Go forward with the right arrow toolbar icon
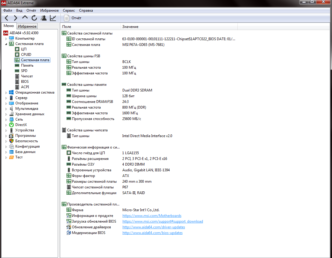 [x=16, y=18]
